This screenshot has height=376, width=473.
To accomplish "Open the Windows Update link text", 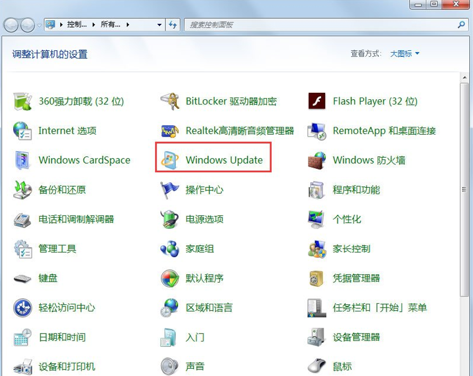I will [224, 160].
